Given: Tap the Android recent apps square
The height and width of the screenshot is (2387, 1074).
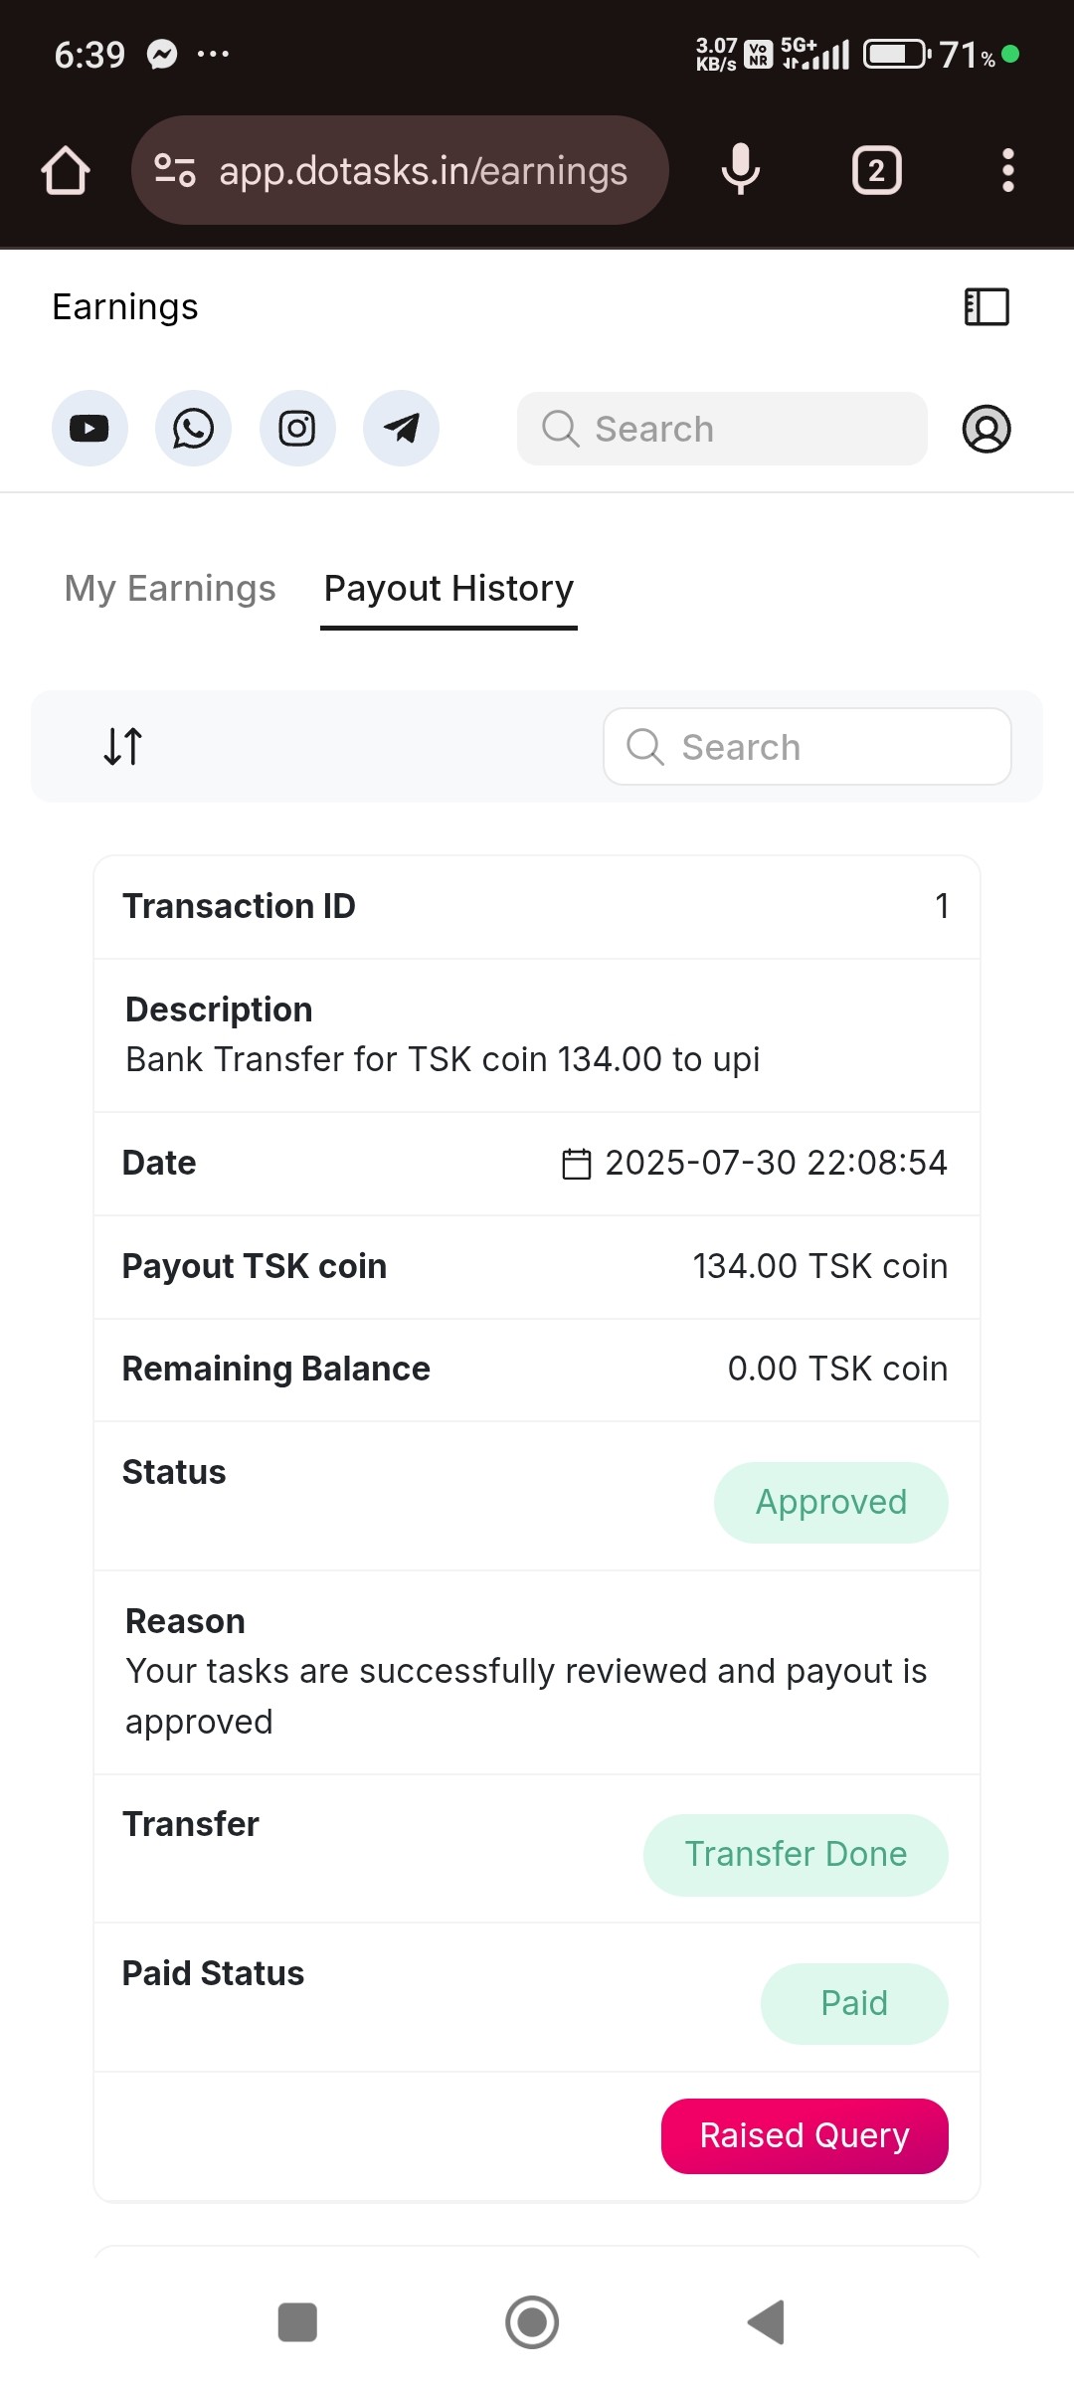Looking at the screenshot, I should pos(297,2322).
